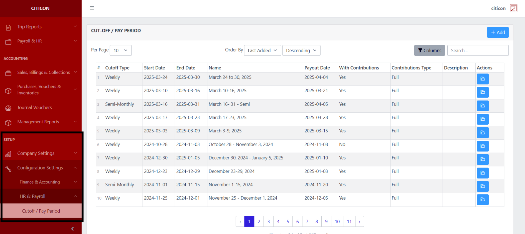This screenshot has width=525, height=234.
Task: Click the Journal Vouchers sidebar icon
Action: [x=8, y=108]
